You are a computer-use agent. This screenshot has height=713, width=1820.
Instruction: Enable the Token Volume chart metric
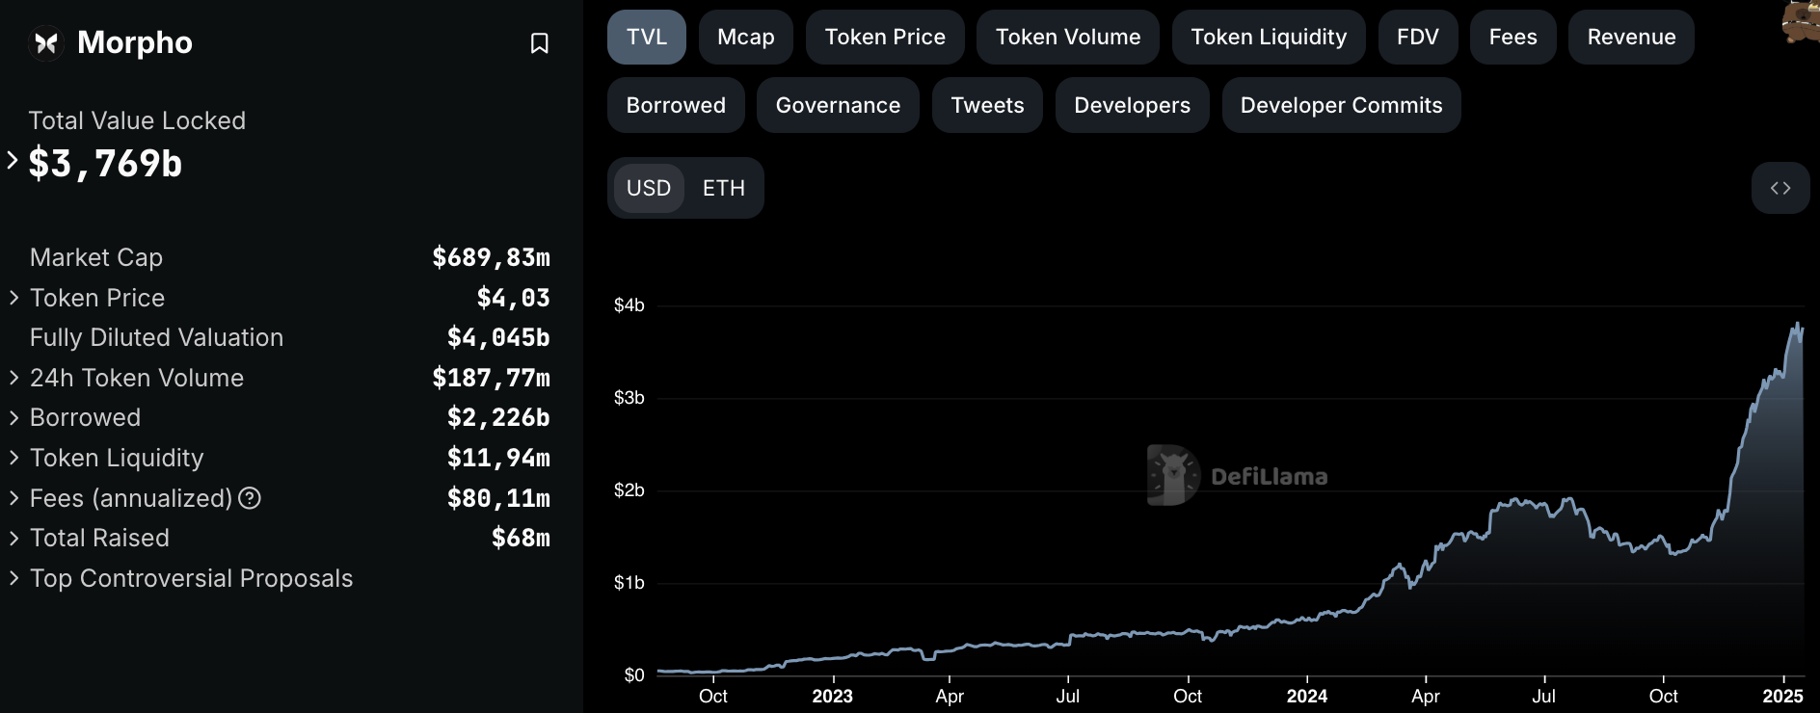click(x=1068, y=38)
